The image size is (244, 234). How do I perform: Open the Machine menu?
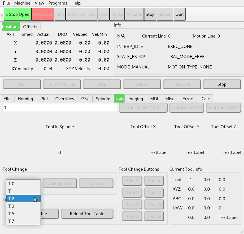[x=22, y=3]
